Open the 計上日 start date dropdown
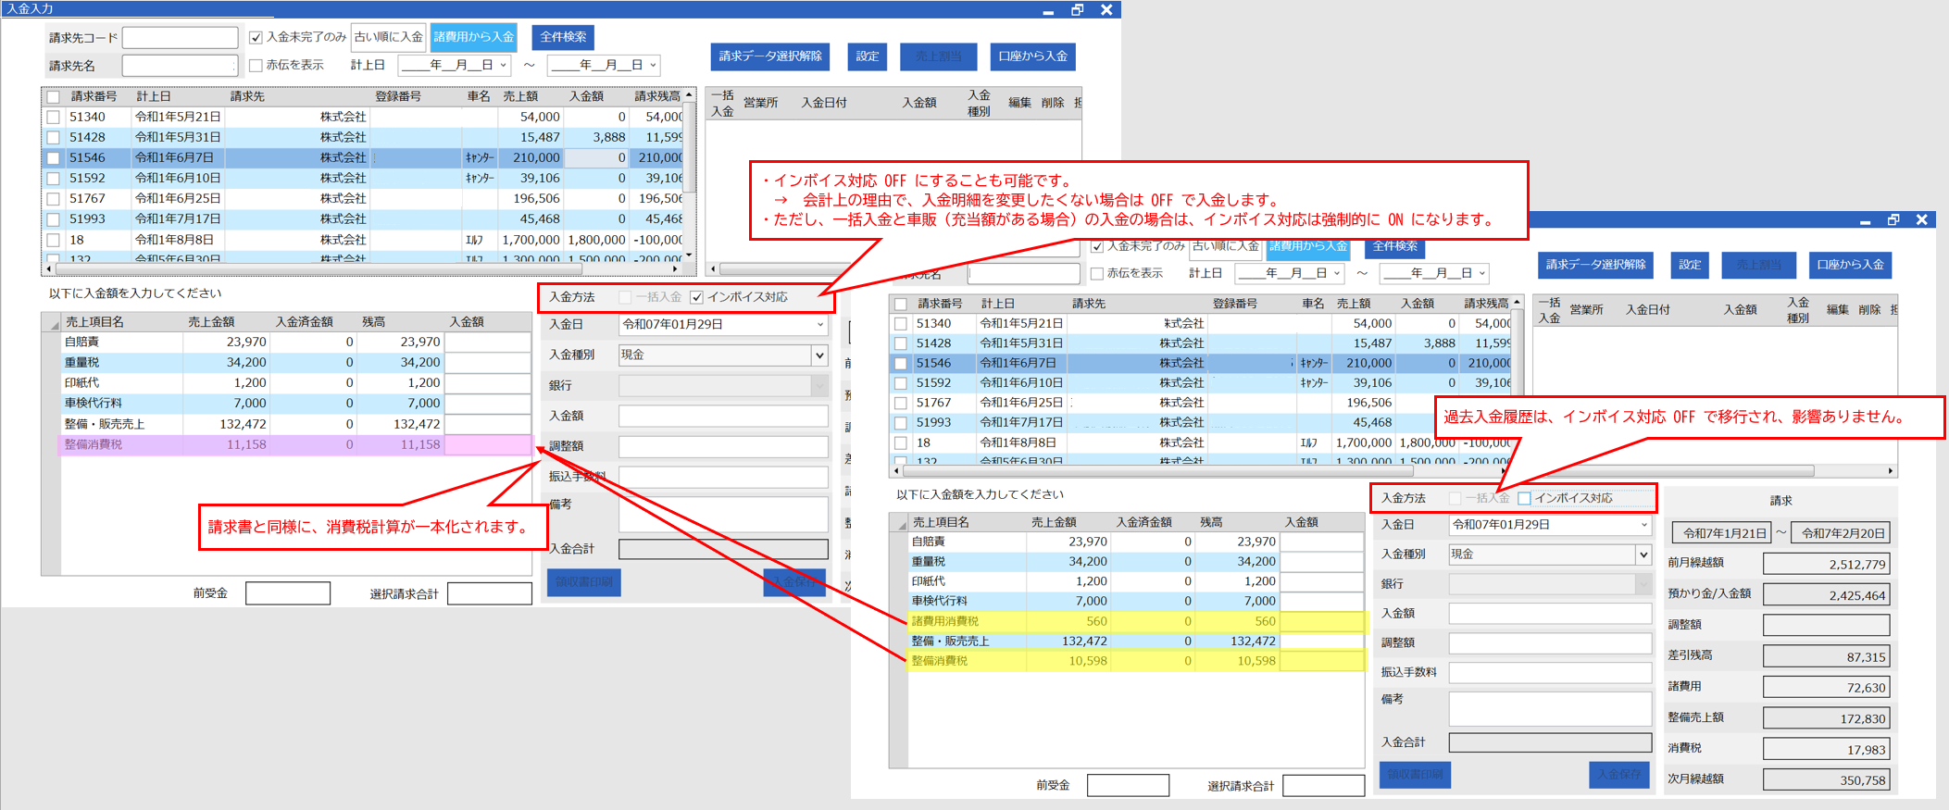Viewport: 1949px width, 810px height. pos(503,66)
